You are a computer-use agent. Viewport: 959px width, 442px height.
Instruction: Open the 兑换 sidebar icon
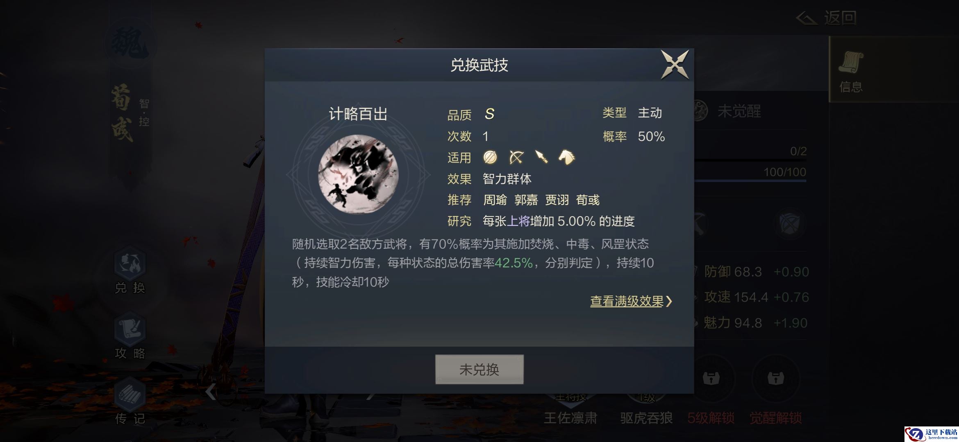click(x=130, y=271)
